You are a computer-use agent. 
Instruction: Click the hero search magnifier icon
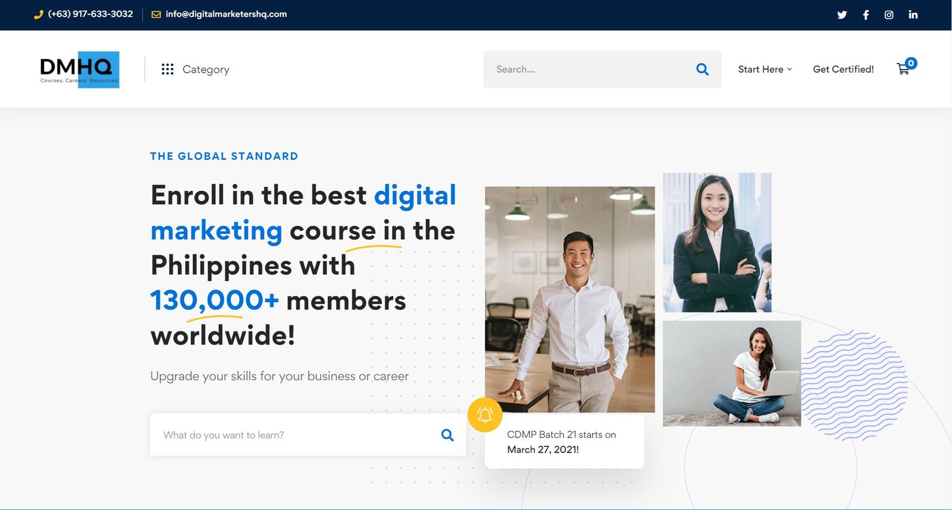(447, 435)
